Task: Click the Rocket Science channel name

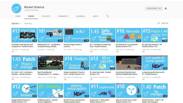Action: [x=34, y=7]
